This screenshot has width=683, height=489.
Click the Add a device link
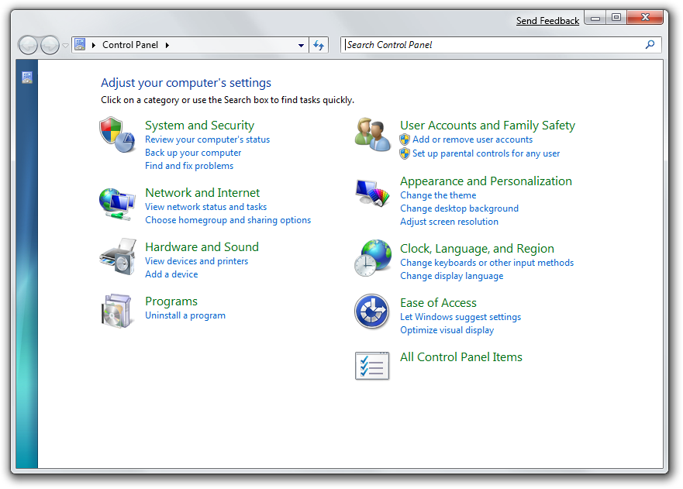[171, 274]
